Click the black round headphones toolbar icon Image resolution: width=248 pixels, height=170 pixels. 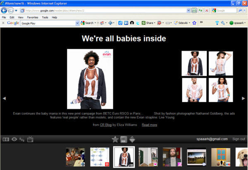(132, 23)
